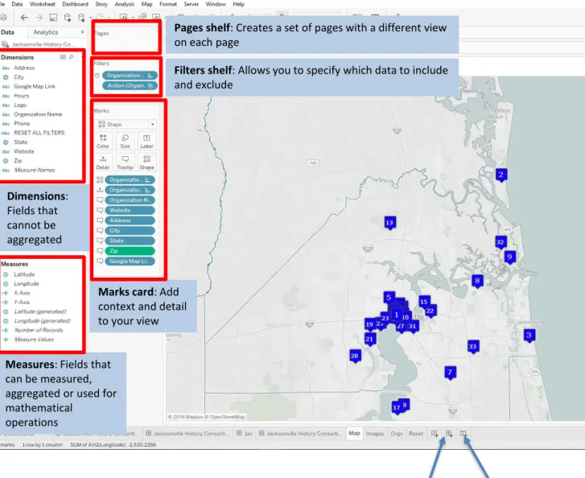Click the Google Map Li.. pill on Marks

(130, 262)
